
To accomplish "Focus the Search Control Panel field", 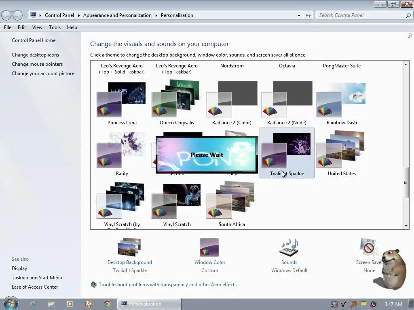I will [361, 15].
